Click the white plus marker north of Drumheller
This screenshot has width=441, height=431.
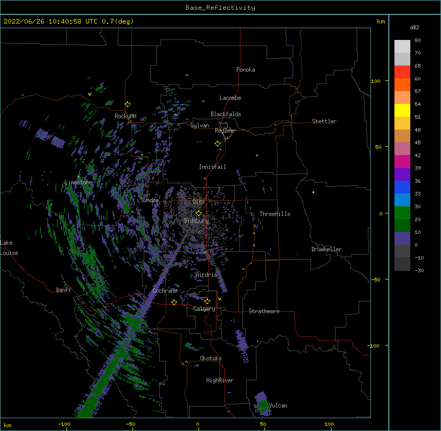(313, 192)
